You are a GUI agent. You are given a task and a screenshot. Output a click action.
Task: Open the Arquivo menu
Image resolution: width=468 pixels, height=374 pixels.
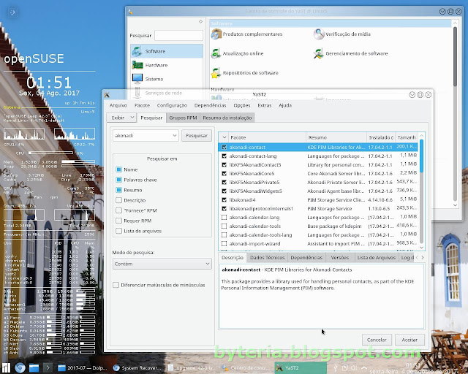[x=118, y=105]
